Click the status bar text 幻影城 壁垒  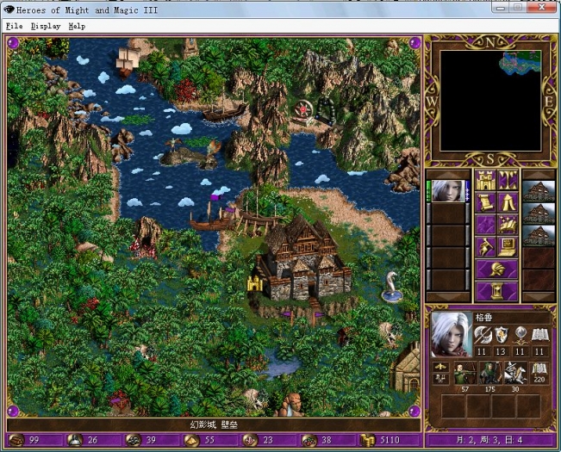[x=214, y=424]
